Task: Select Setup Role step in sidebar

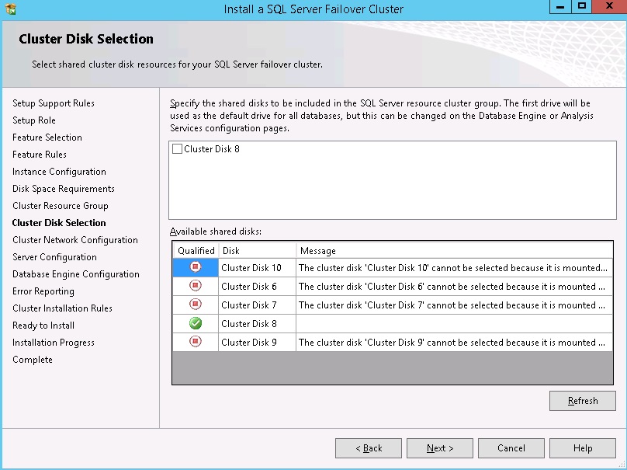Action: pyautogui.click(x=34, y=120)
